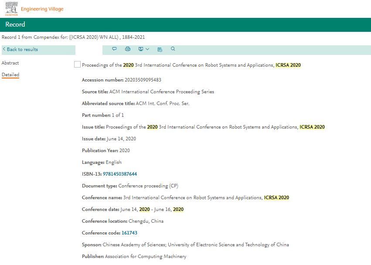This screenshot has height=265, width=371.
Task: Switch to the Abstract view
Action: [x=10, y=63]
